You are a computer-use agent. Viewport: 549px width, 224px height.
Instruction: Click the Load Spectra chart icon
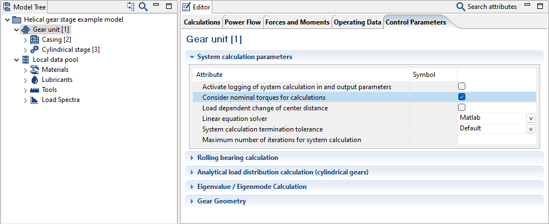click(35, 100)
